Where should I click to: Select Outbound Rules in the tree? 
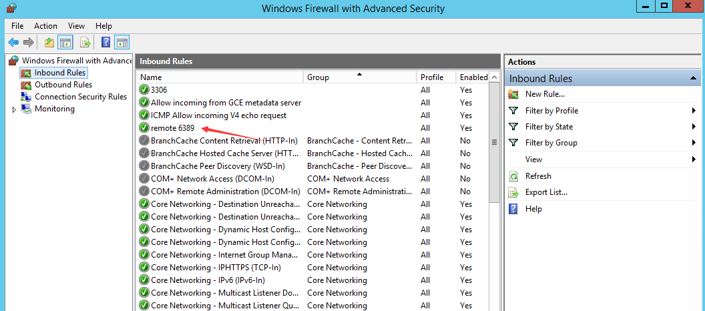(63, 85)
